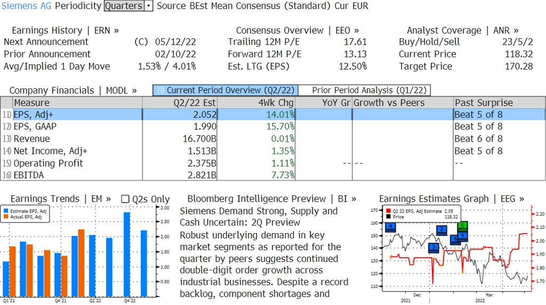
Task: Click the Measure column header
Action: (x=78, y=103)
